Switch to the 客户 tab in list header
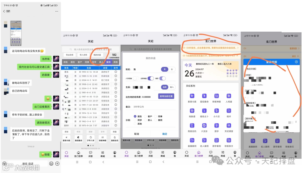 click(x=80, y=62)
